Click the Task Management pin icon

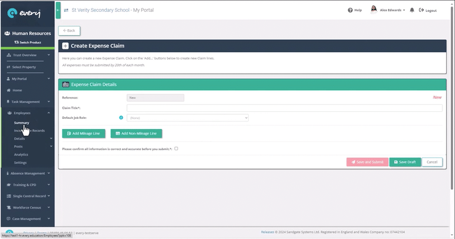click(x=8, y=102)
